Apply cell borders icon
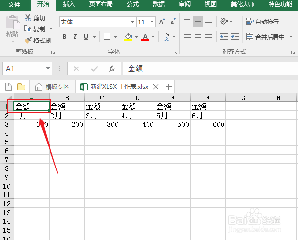 click(x=107, y=36)
